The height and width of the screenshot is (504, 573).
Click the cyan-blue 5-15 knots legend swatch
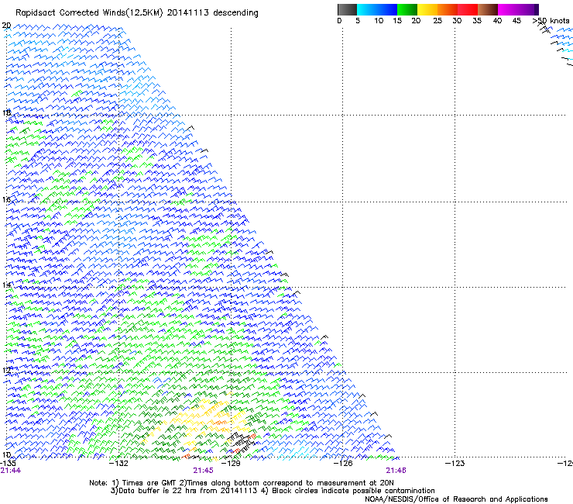point(377,9)
